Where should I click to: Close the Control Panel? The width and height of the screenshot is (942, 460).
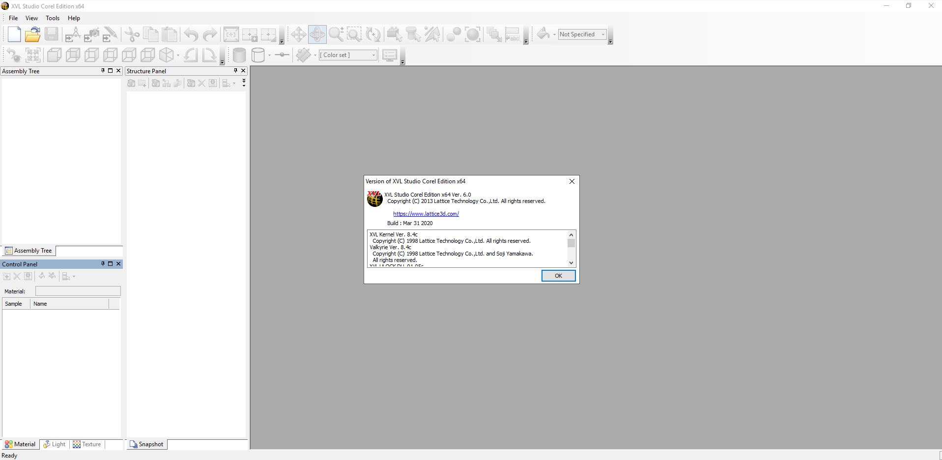pos(118,264)
